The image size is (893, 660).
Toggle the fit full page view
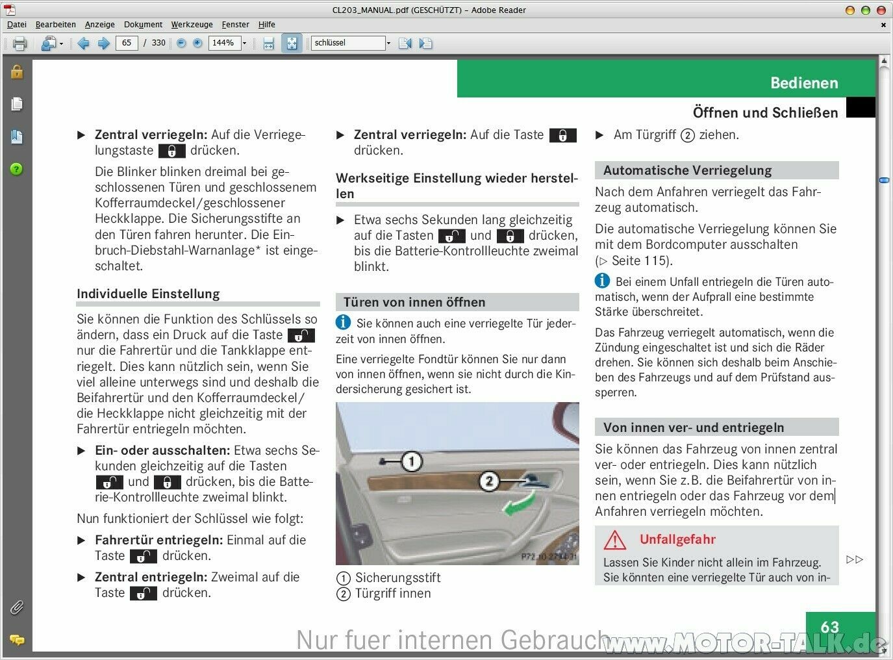tap(292, 44)
